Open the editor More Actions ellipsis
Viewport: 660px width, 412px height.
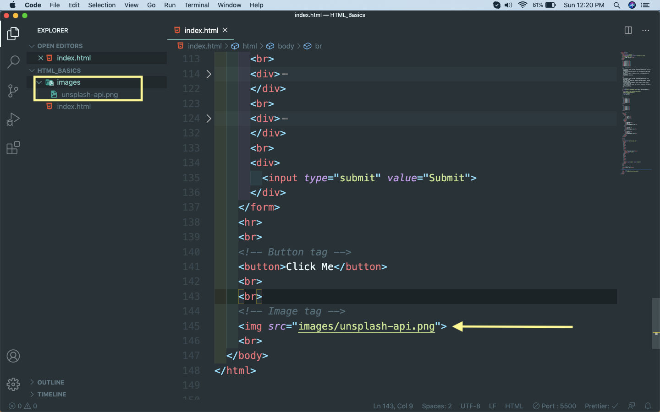(646, 30)
